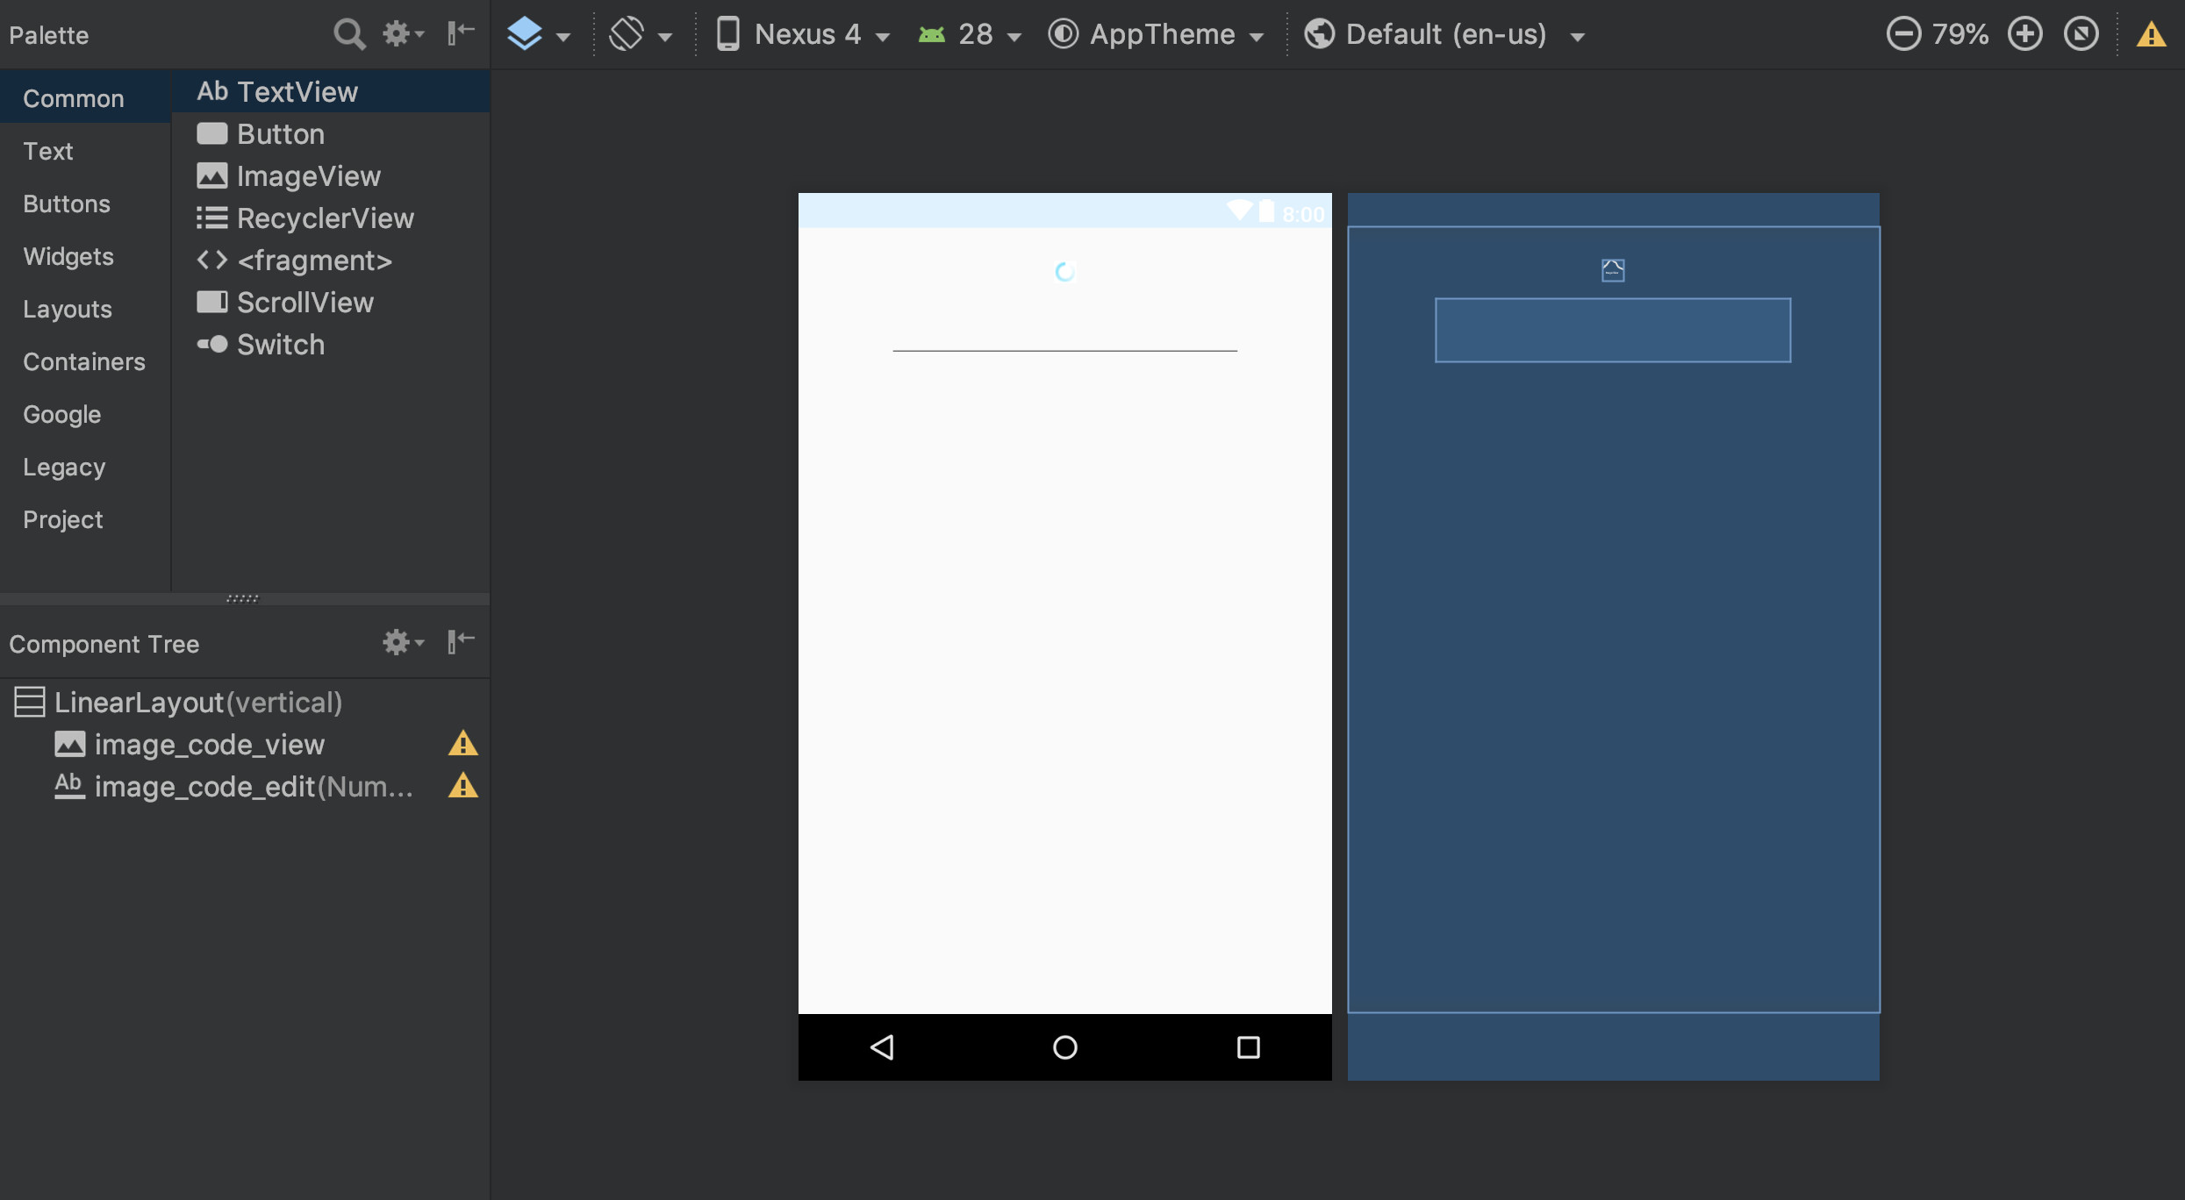Select the Legacy palette category

pos(85,466)
